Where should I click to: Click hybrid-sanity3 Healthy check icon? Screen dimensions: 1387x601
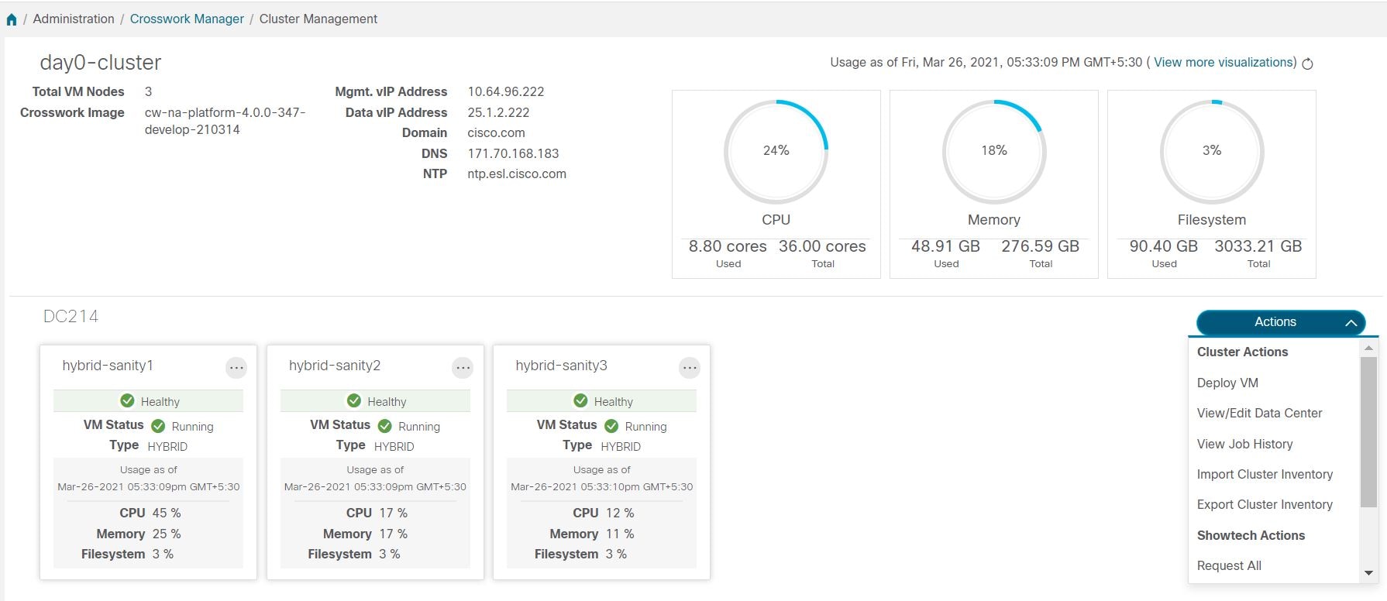point(580,400)
